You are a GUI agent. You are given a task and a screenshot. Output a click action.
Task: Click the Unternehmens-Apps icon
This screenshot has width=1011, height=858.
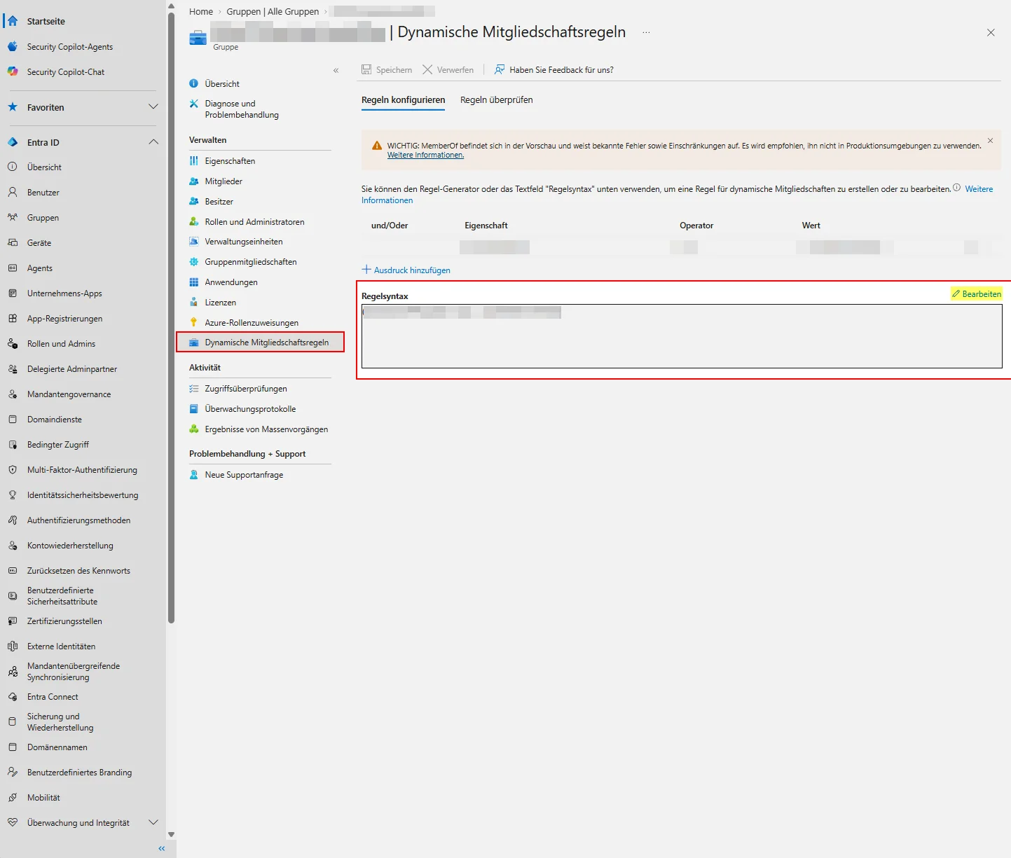tap(13, 293)
